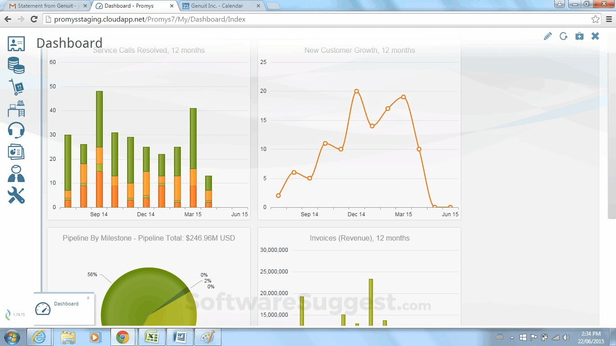Open Windows Explorer from the taskbar
This screenshot has width=616, height=346.
68,337
